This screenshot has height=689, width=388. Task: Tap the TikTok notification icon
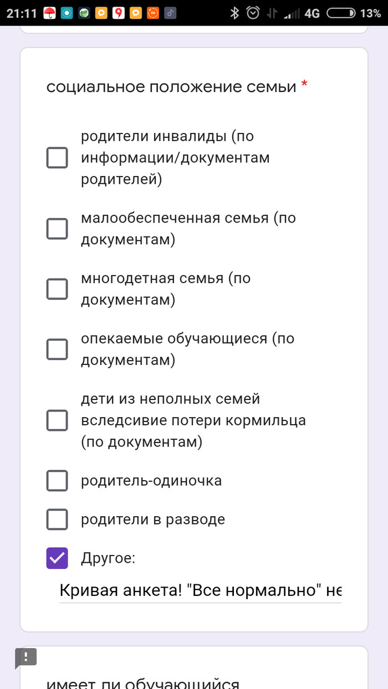click(170, 13)
